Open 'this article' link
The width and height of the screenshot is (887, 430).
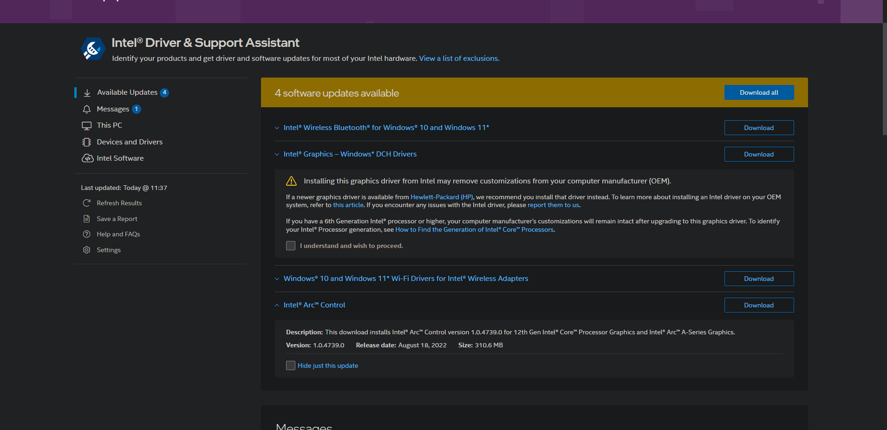point(348,205)
